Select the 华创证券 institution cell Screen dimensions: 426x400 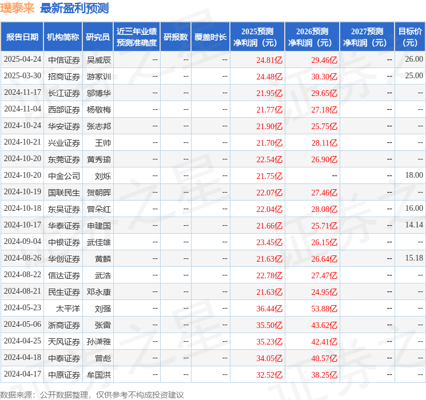click(x=64, y=258)
